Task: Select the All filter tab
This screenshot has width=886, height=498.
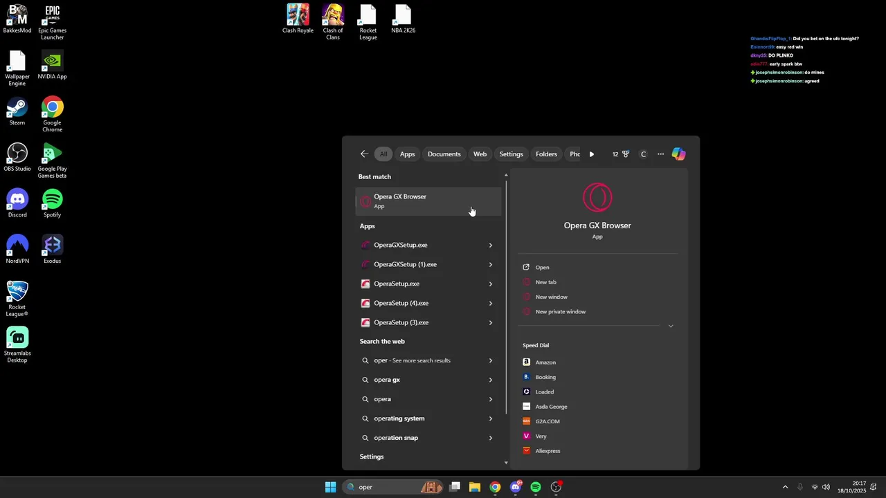Action: (383, 154)
